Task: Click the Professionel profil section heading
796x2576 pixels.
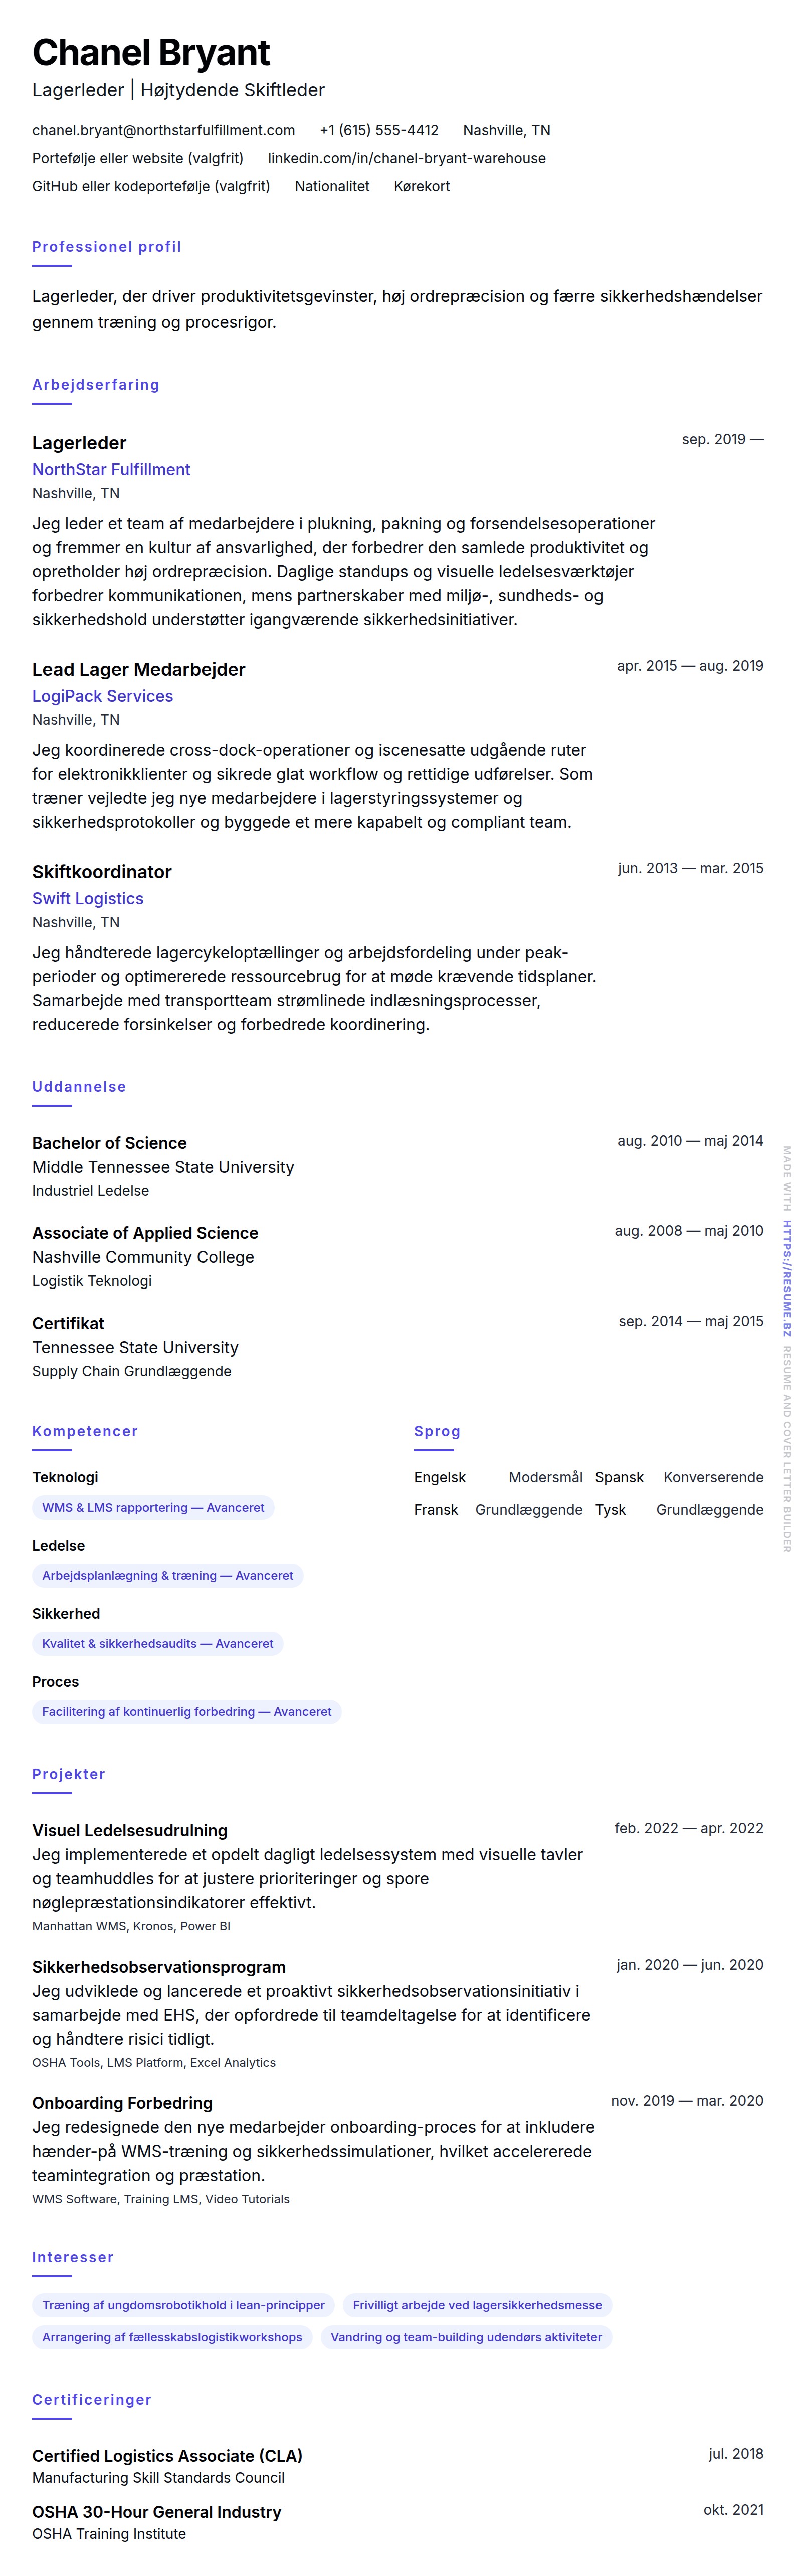Action: coord(106,246)
